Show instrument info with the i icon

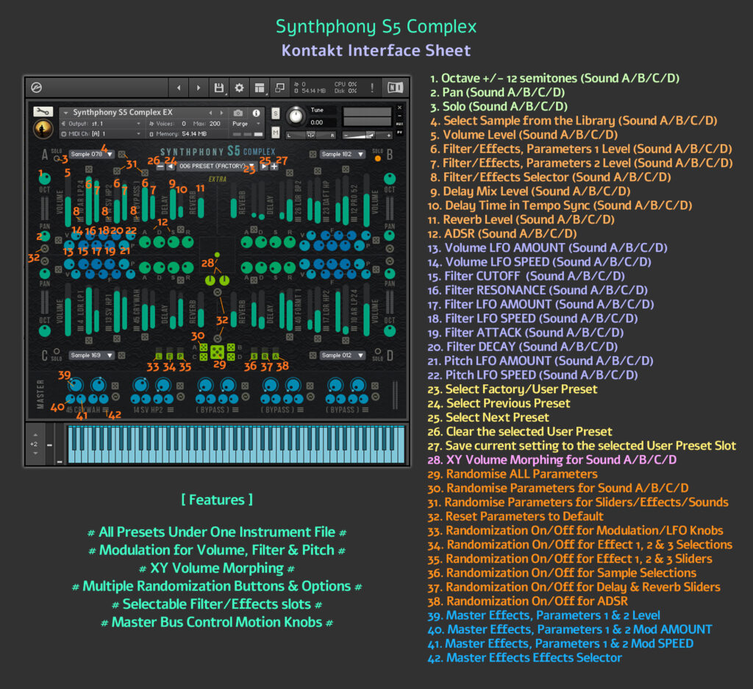[257, 113]
